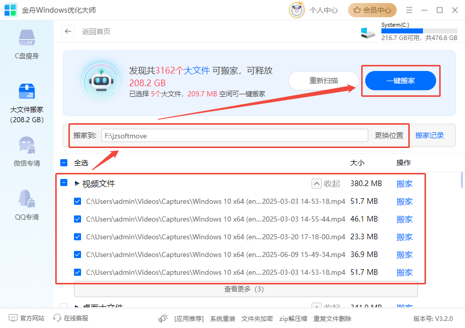The width and height of the screenshot is (465, 328).
Task: Click the 大小 column header
Action: pos(357,163)
